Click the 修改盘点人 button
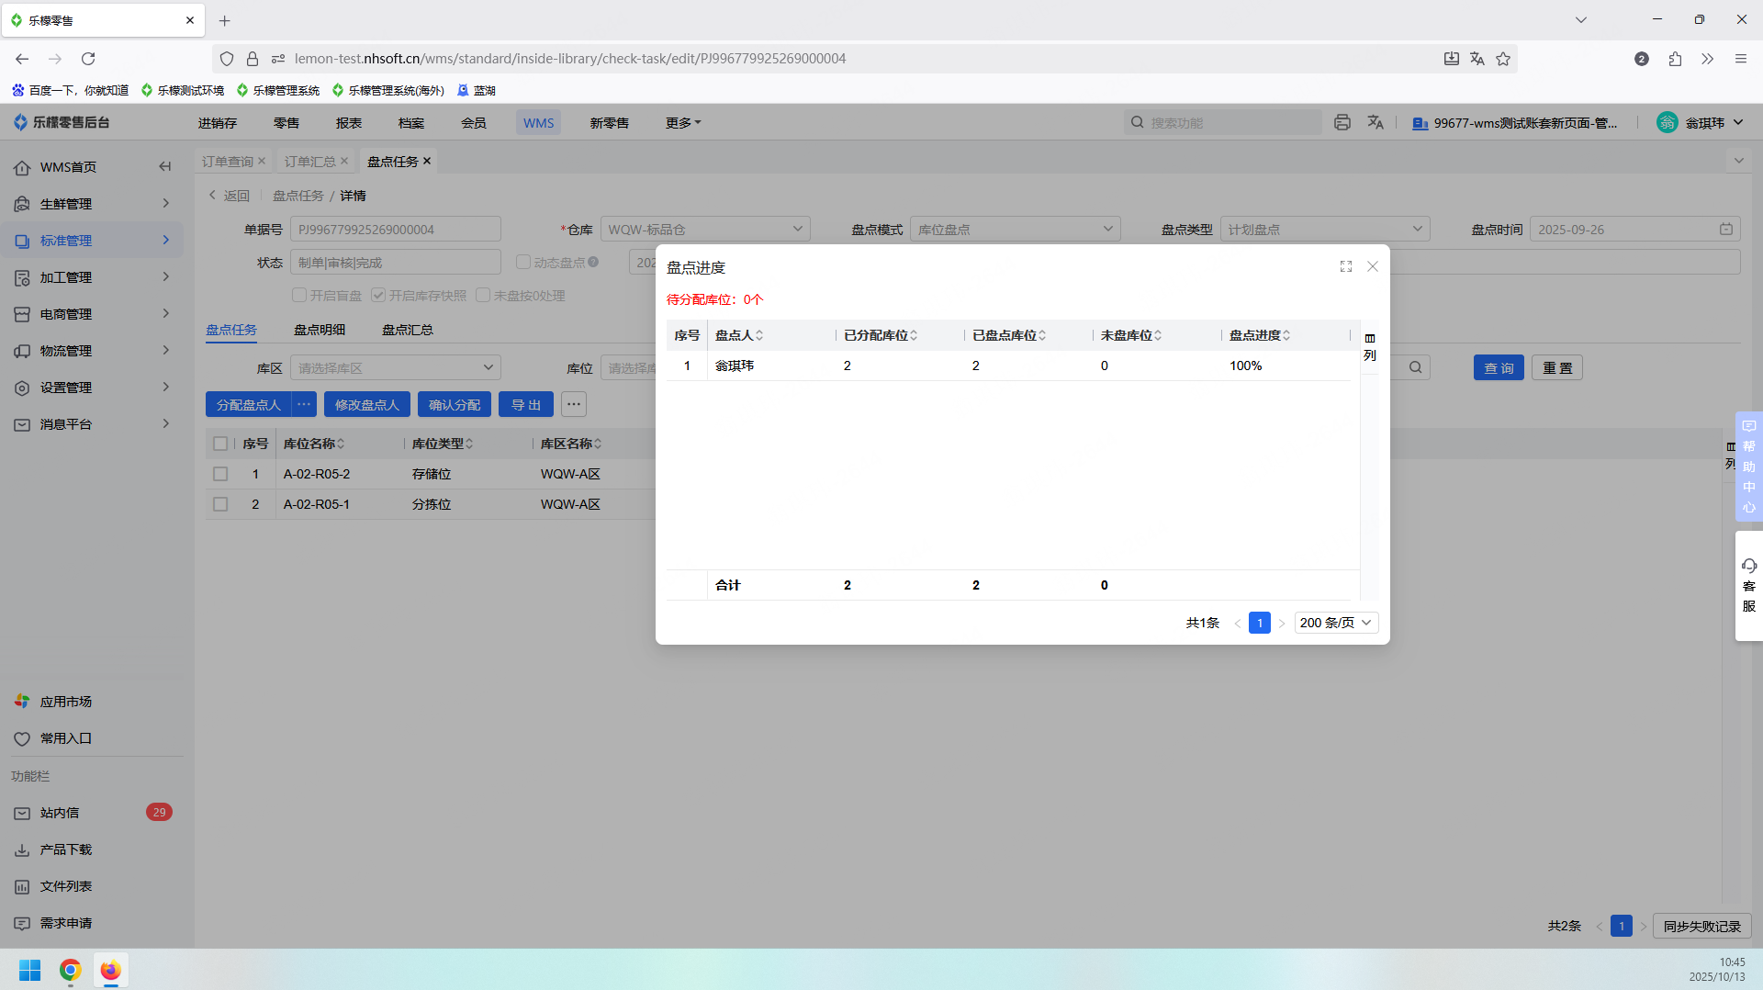 367,405
